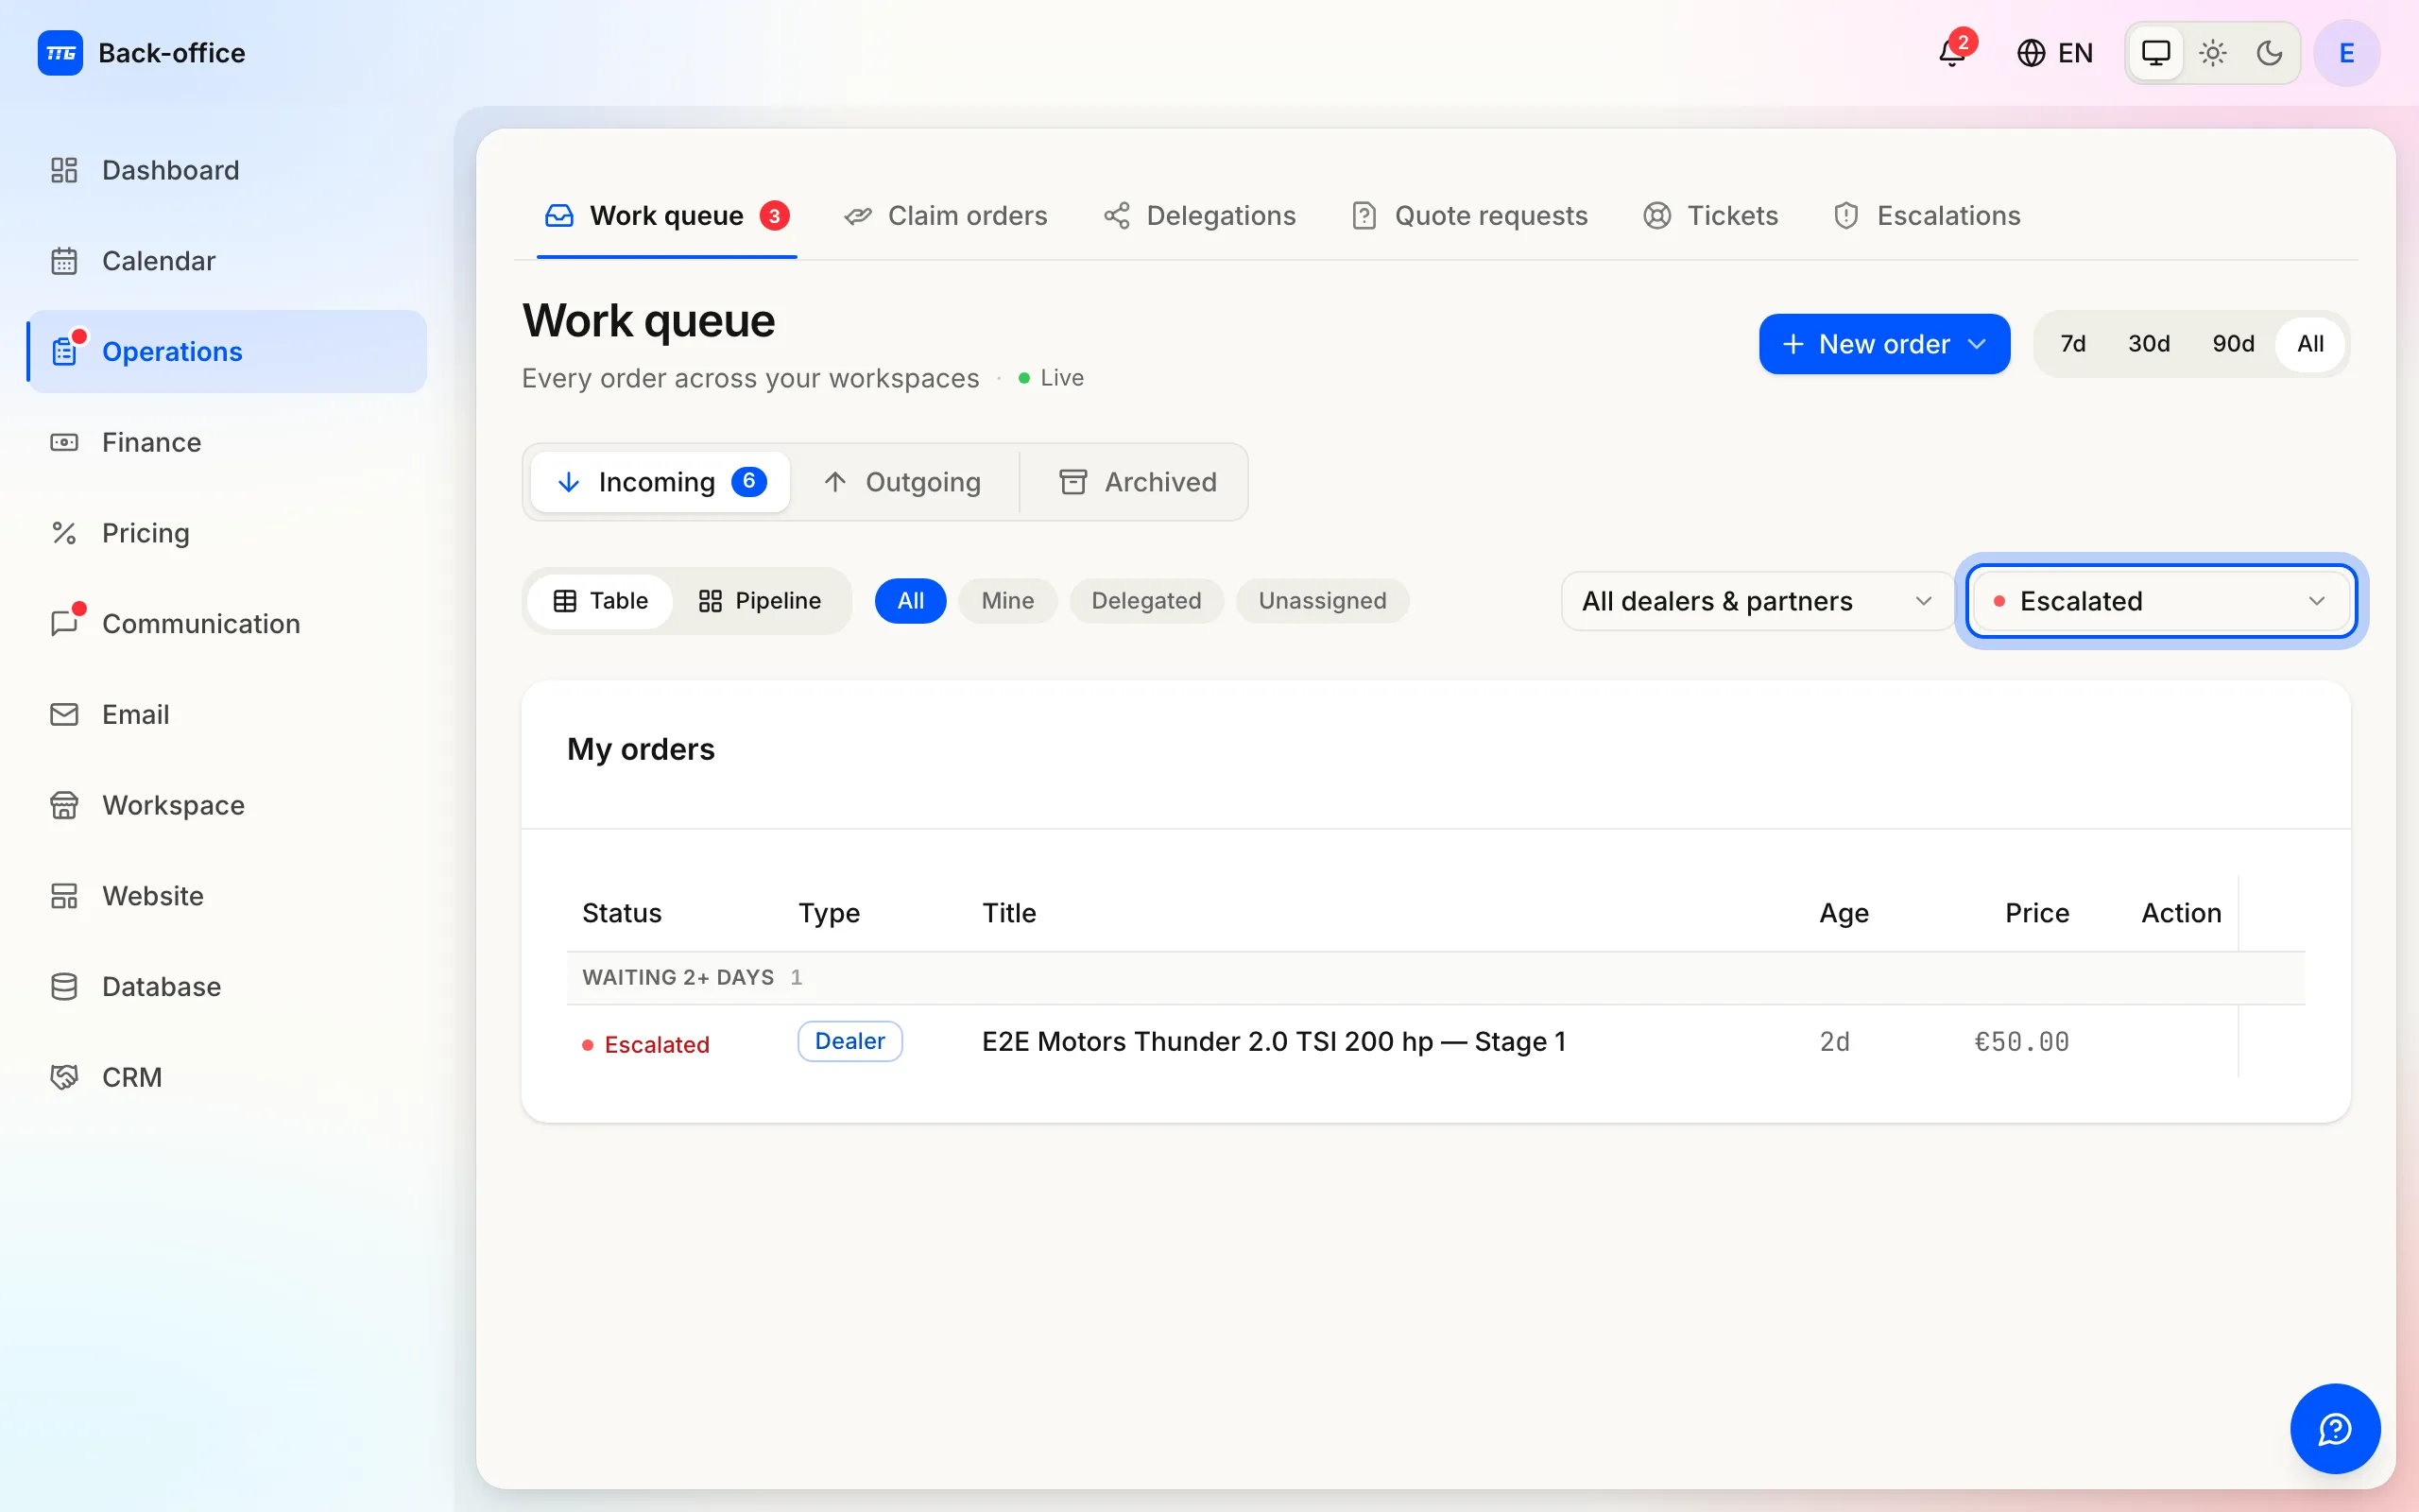Switch to Table view
Screen dimensions: 2419x1512
point(600,601)
